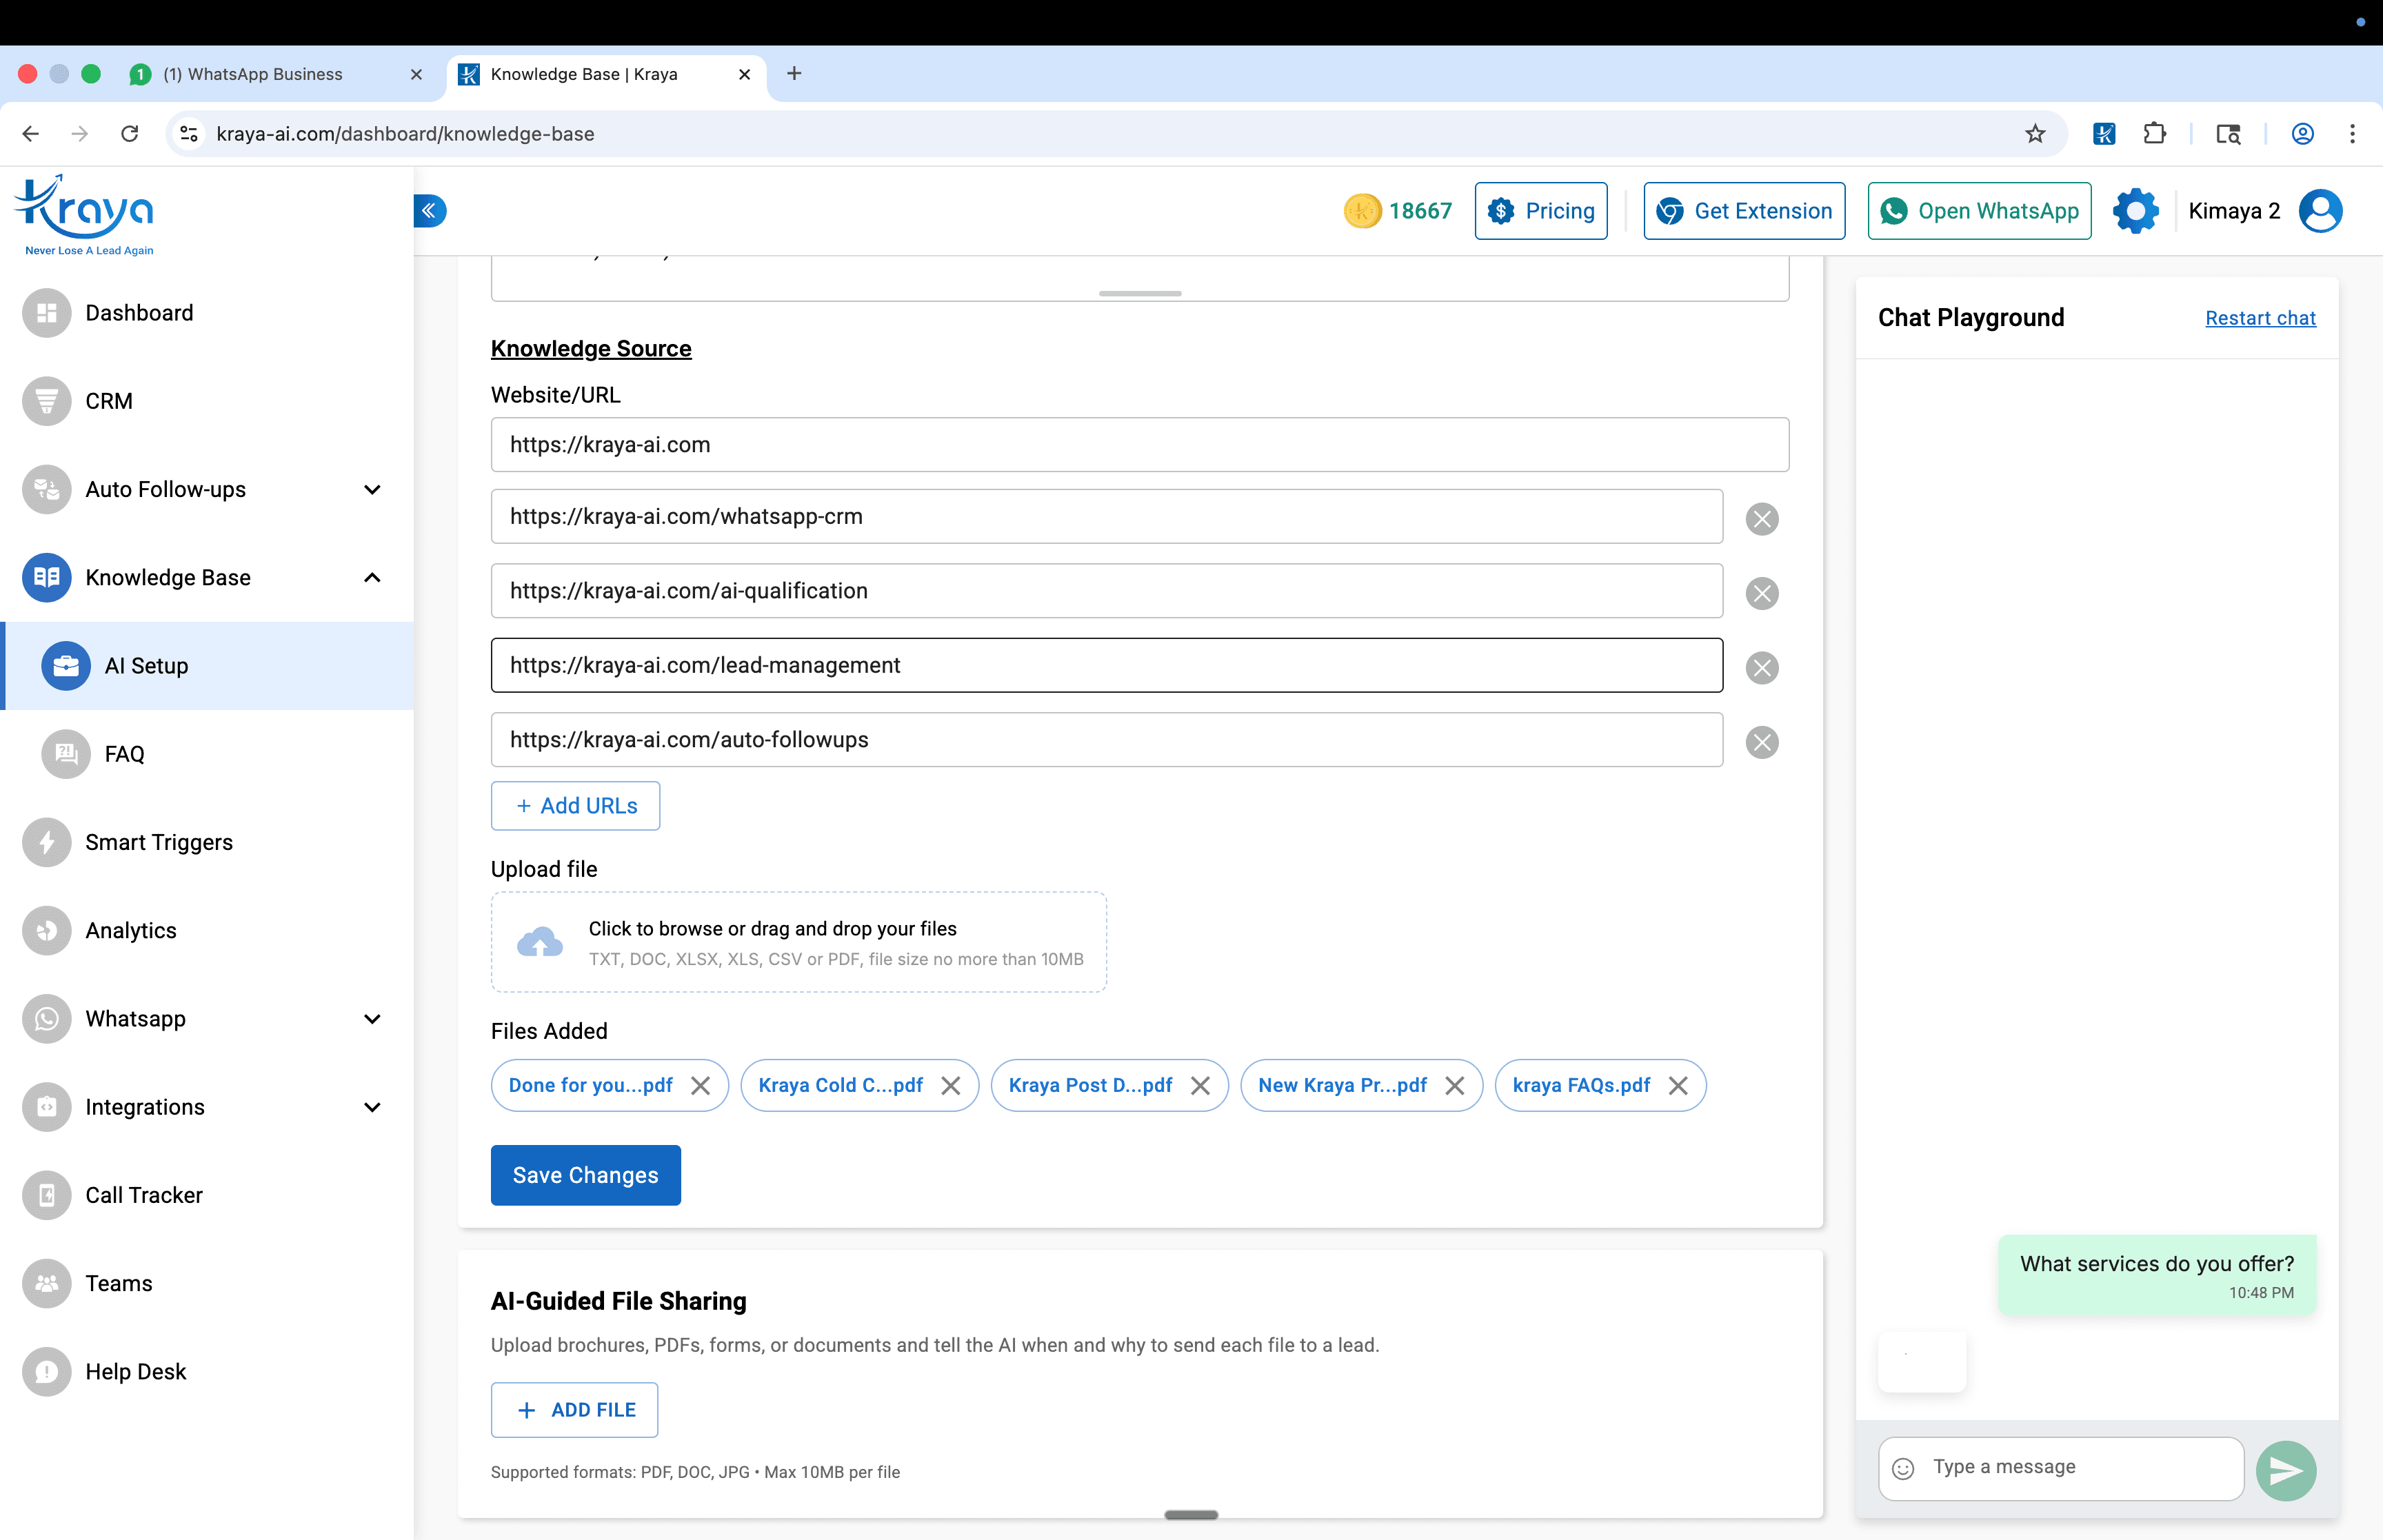Viewport: 2383px width, 1540px height.
Task: Open the Chrome extensions puzzle icon
Action: pos(2155,133)
